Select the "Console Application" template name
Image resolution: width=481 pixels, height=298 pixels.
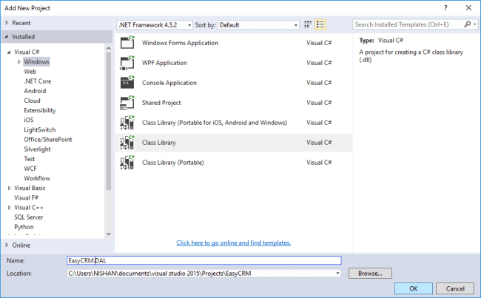click(169, 83)
